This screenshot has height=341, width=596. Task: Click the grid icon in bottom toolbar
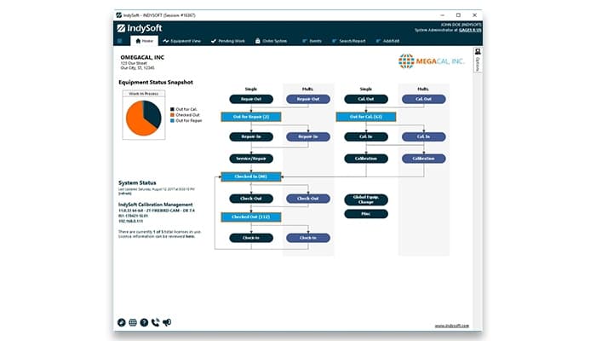pyautogui.click(x=132, y=322)
